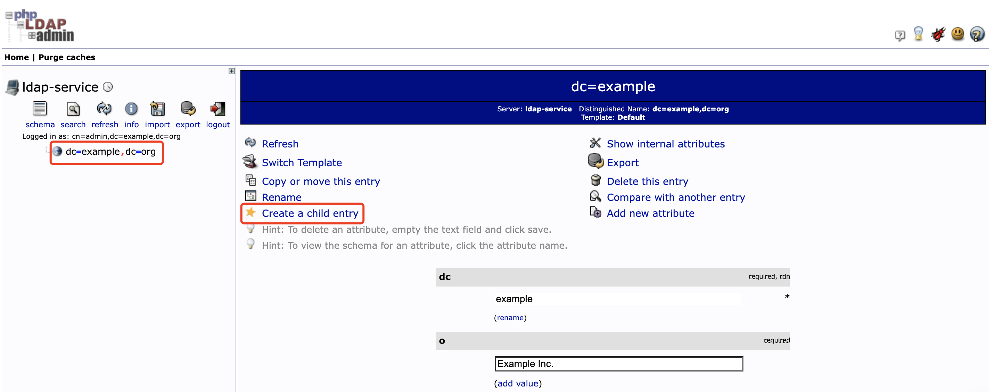The height and width of the screenshot is (392, 995).
Task: Click the search icon in toolbar
Action: (71, 111)
